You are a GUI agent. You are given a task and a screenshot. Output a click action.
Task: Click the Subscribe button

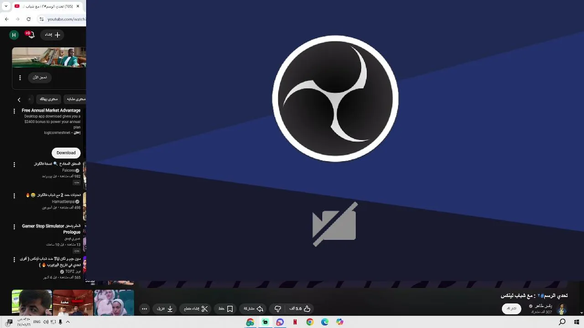(511, 308)
